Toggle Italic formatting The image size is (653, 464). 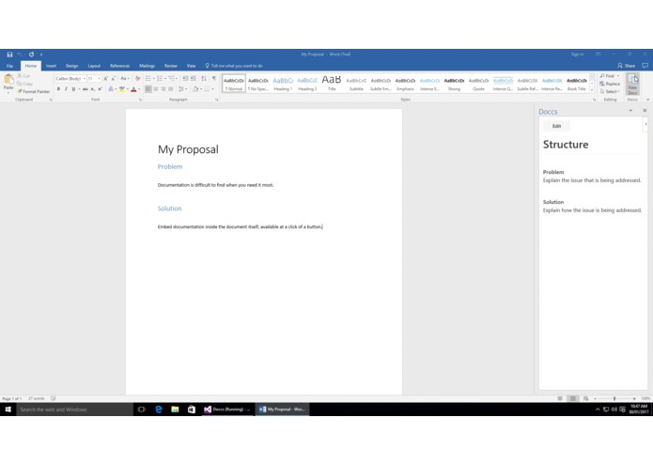pos(66,89)
